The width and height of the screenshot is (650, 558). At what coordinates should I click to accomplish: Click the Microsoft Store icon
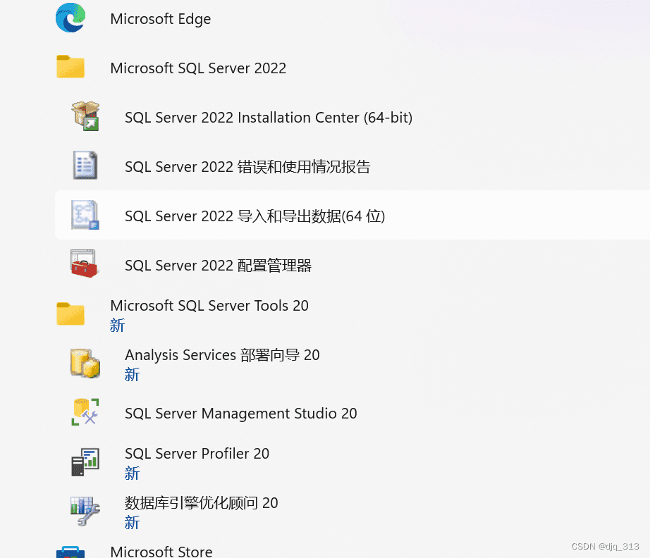[70, 551]
